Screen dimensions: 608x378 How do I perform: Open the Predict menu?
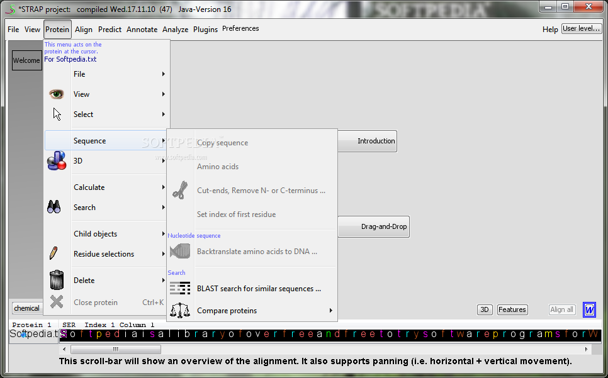click(x=110, y=30)
